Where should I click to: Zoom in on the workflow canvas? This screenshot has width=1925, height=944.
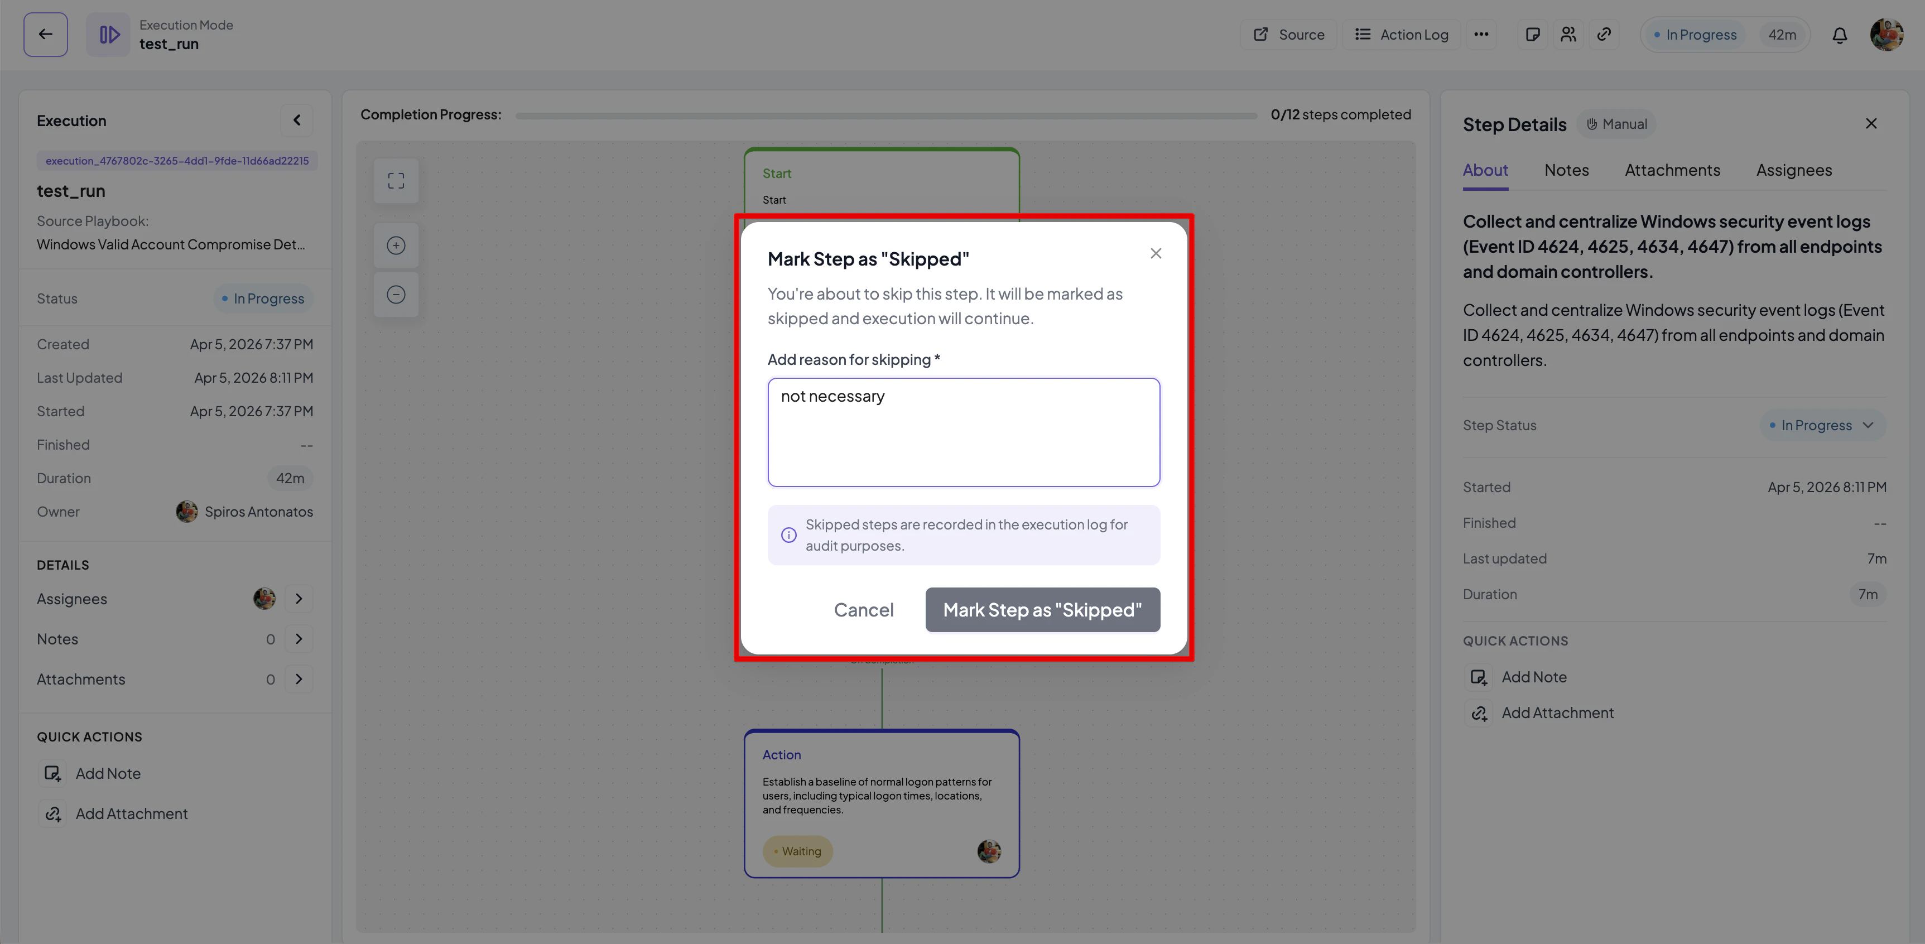(x=396, y=245)
